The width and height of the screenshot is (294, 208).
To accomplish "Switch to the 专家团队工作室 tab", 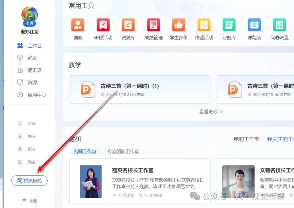I will pos(123,151).
